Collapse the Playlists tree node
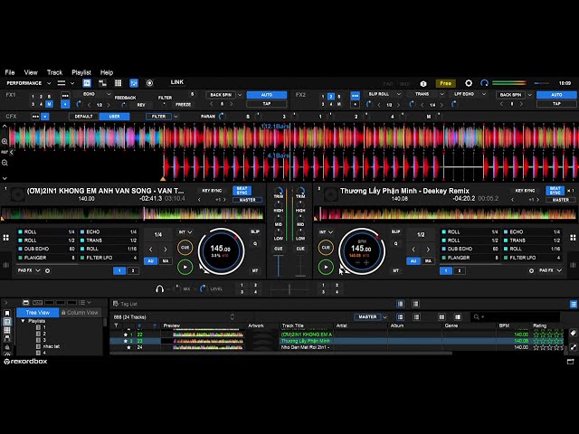The image size is (579, 434). pos(23,321)
